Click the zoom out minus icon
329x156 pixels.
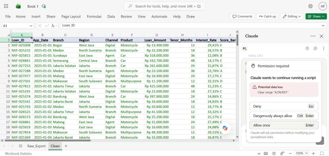290,153
